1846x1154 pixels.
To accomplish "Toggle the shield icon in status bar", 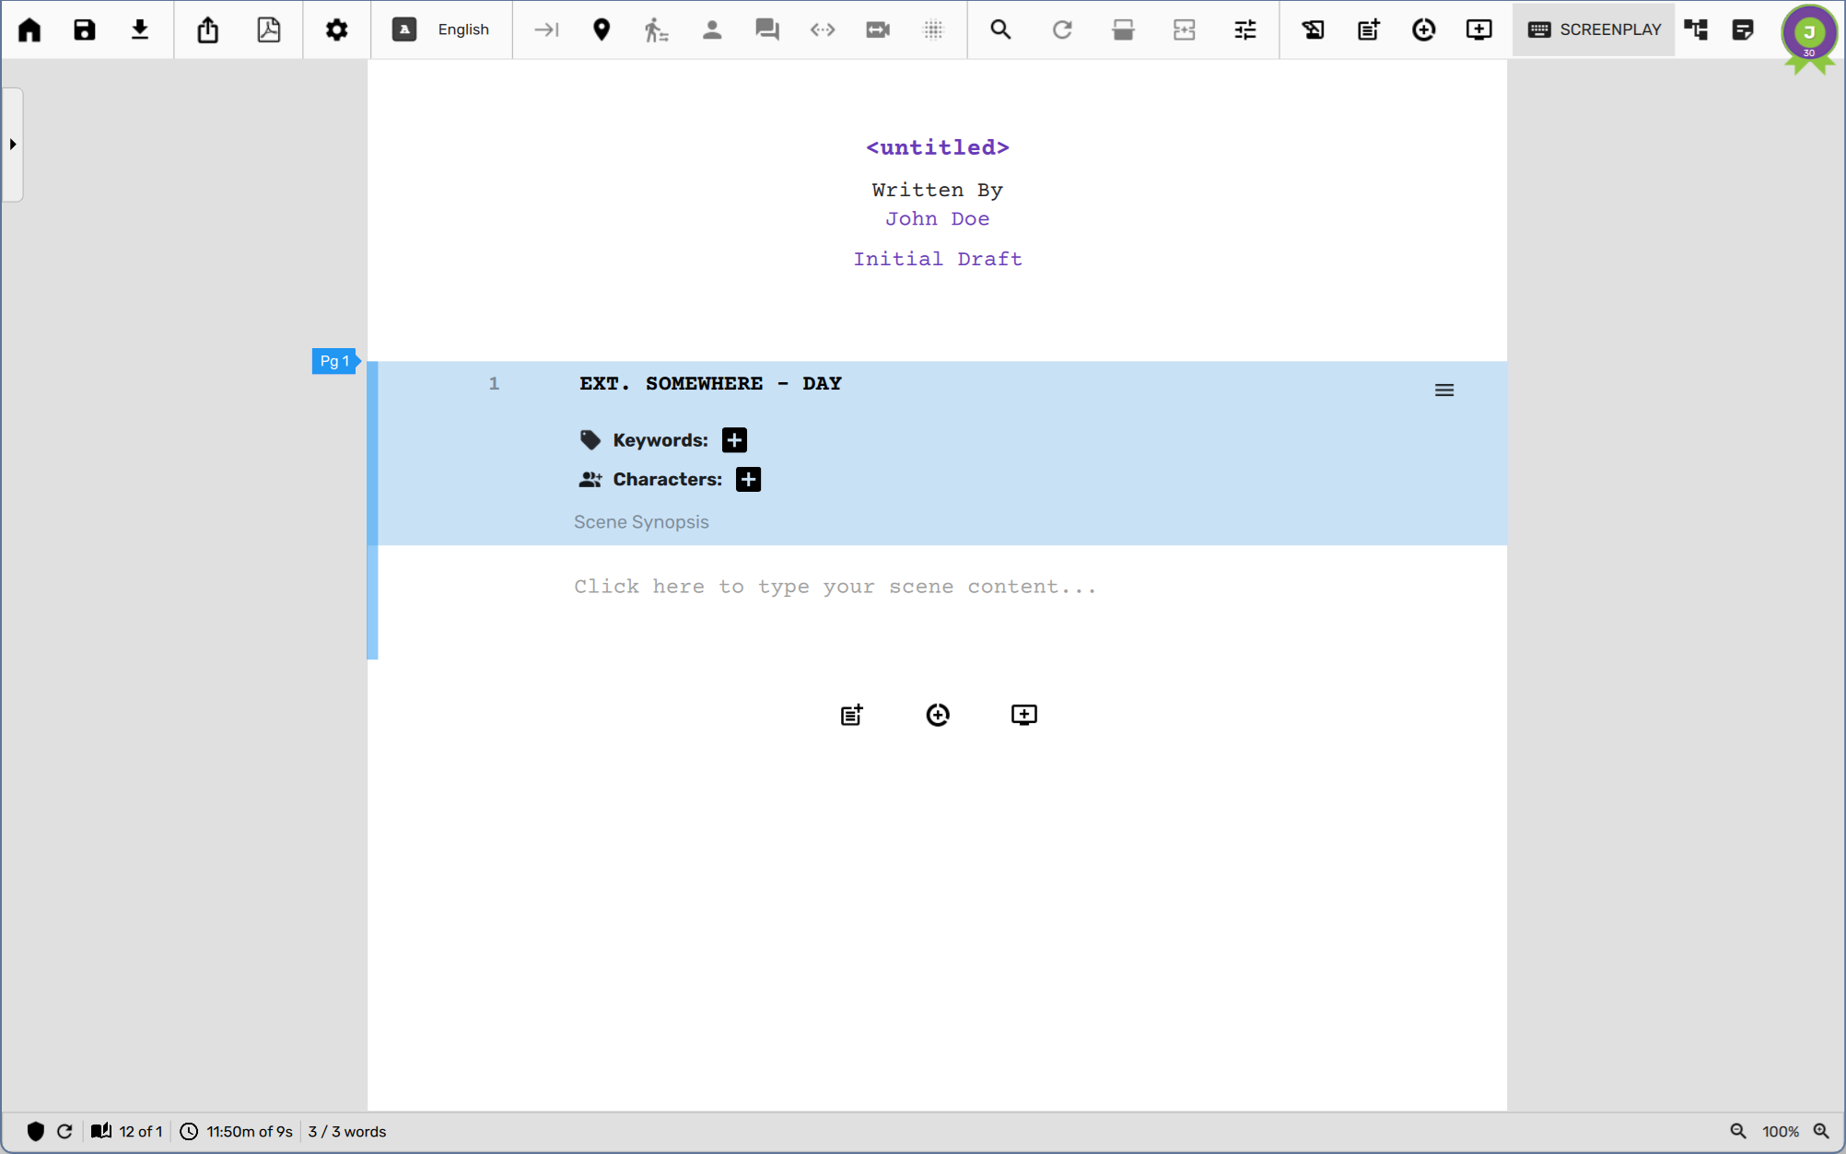I will coord(36,1132).
